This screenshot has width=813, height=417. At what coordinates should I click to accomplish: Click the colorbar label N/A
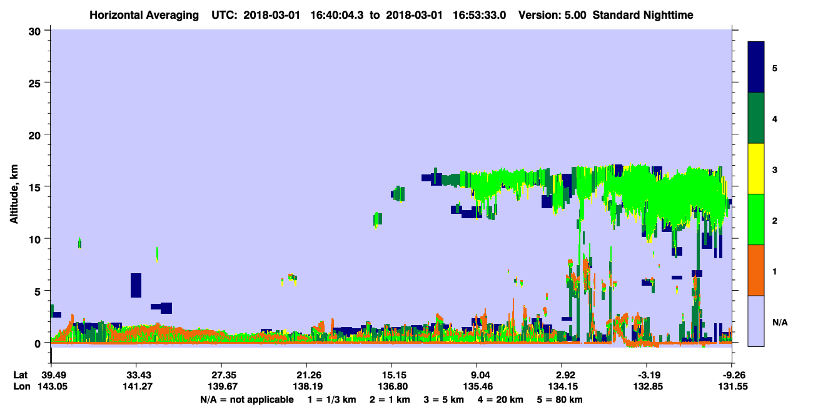[x=779, y=322]
